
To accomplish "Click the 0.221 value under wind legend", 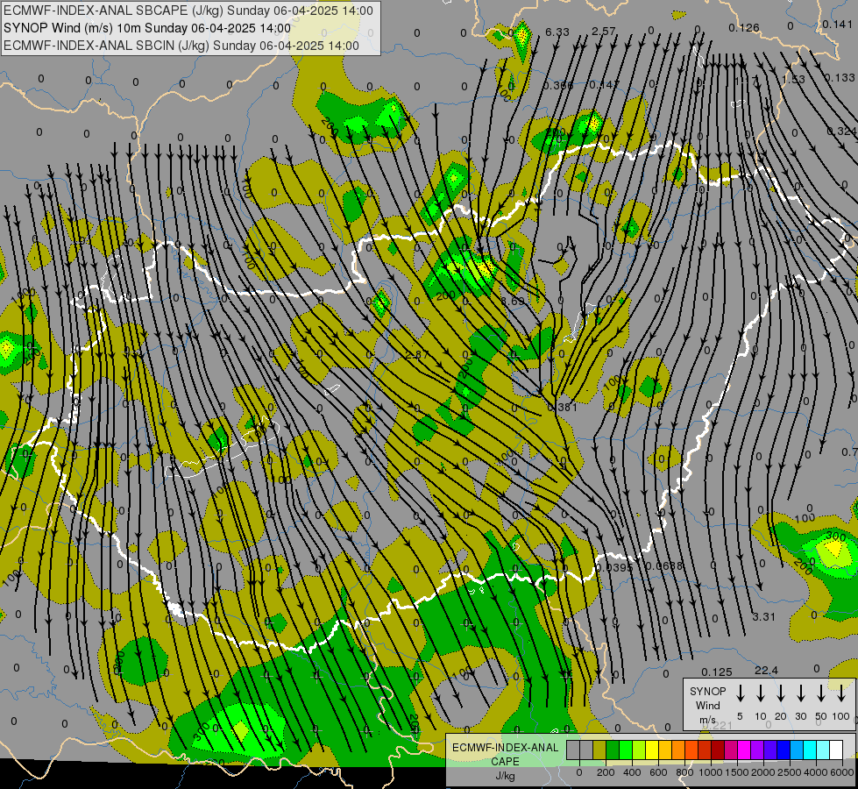I will [x=716, y=726].
